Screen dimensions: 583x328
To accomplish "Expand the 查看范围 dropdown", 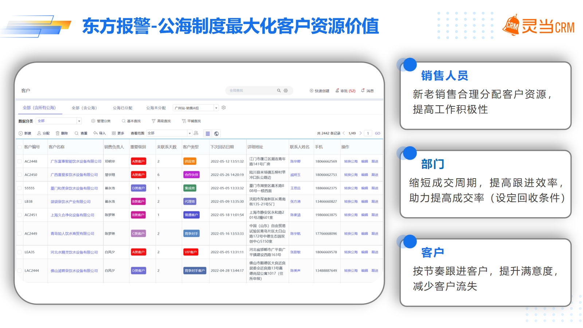I will [x=189, y=133].
